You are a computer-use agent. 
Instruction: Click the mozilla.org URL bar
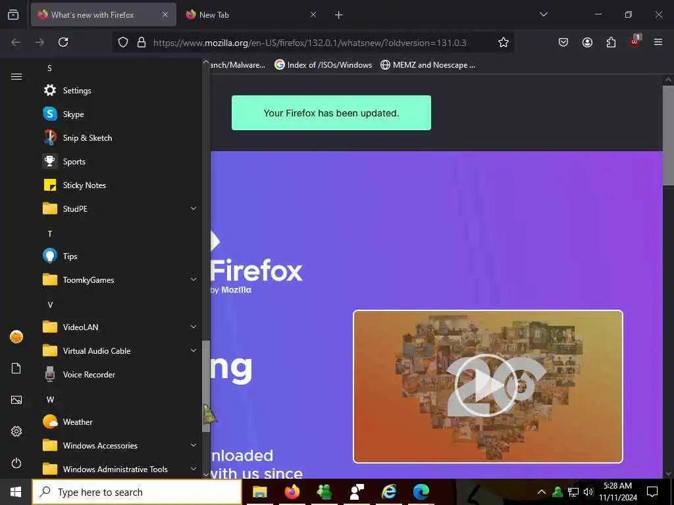tap(309, 43)
